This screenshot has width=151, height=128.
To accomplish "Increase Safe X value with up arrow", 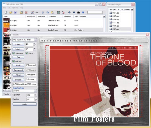I will tap(35, 44).
